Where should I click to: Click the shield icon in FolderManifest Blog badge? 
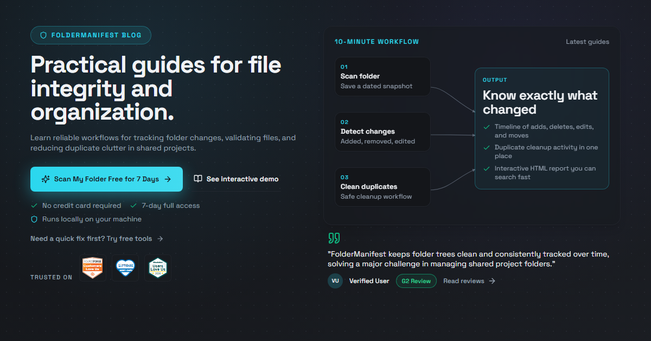coord(43,35)
